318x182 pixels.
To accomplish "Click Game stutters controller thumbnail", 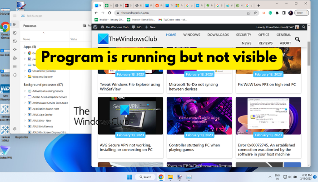I will (199, 116).
